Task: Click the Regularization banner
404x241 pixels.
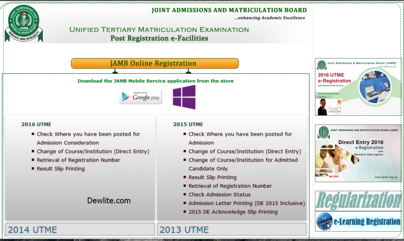Action: click(358, 200)
